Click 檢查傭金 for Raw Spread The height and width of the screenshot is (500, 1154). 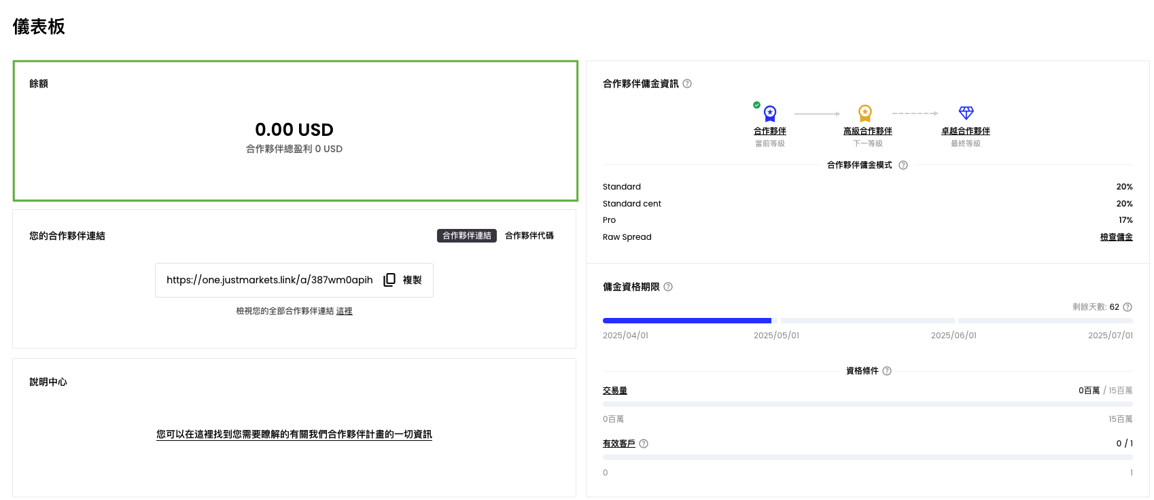tap(1117, 237)
